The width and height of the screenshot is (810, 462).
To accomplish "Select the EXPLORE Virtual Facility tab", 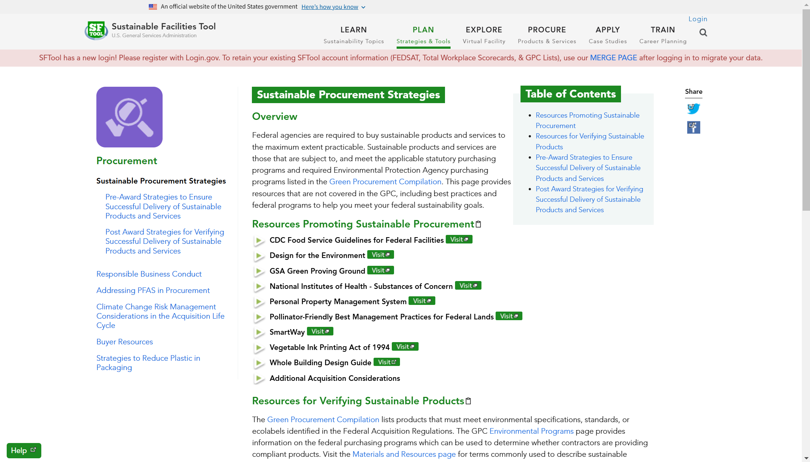I will [x=484, y=35].
